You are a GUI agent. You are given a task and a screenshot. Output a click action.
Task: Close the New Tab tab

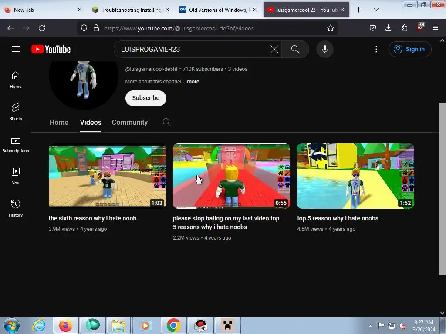click(x=80, y=10)
